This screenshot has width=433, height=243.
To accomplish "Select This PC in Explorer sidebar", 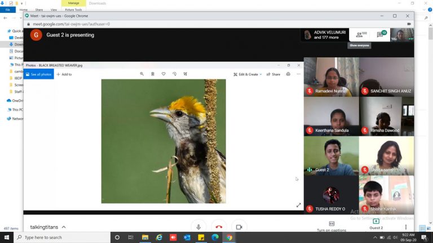I will tap(15, 110).
